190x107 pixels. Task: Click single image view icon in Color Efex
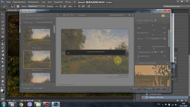[64, 15]
